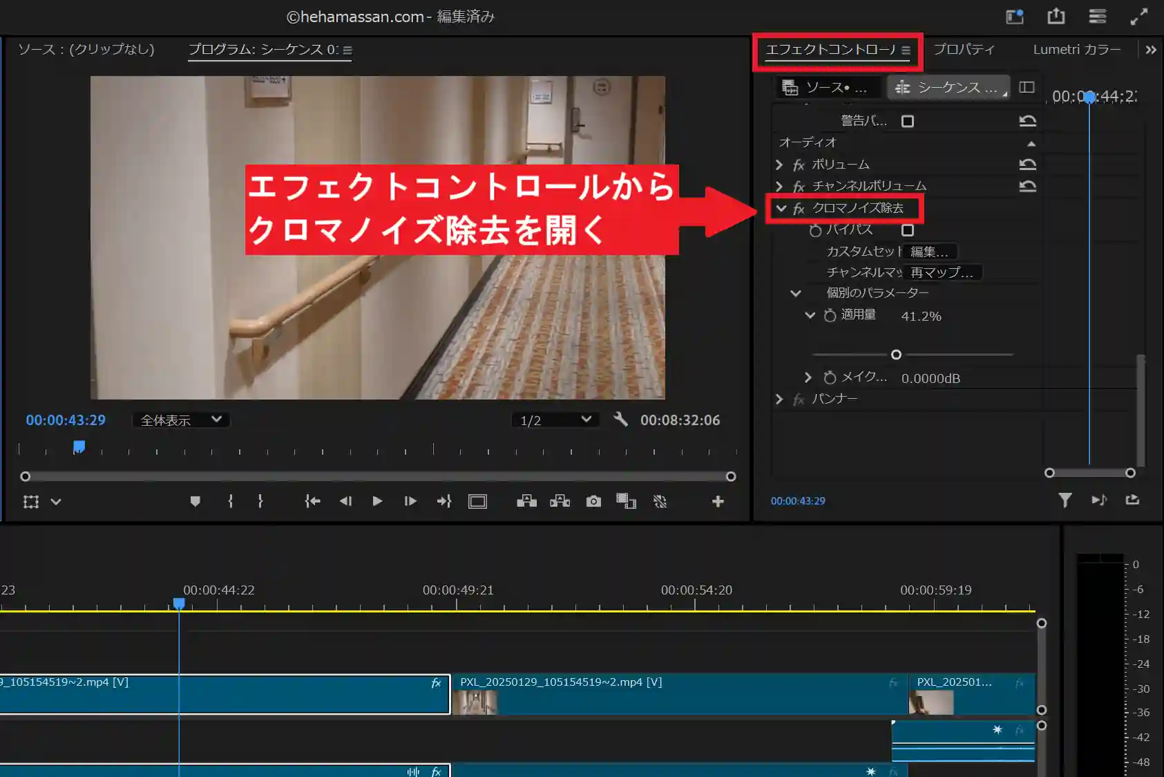The width and height of the screenshot is (1164, 777).
Task: Click the transform crop icon below monitor
Action: [x=31, y=502]
